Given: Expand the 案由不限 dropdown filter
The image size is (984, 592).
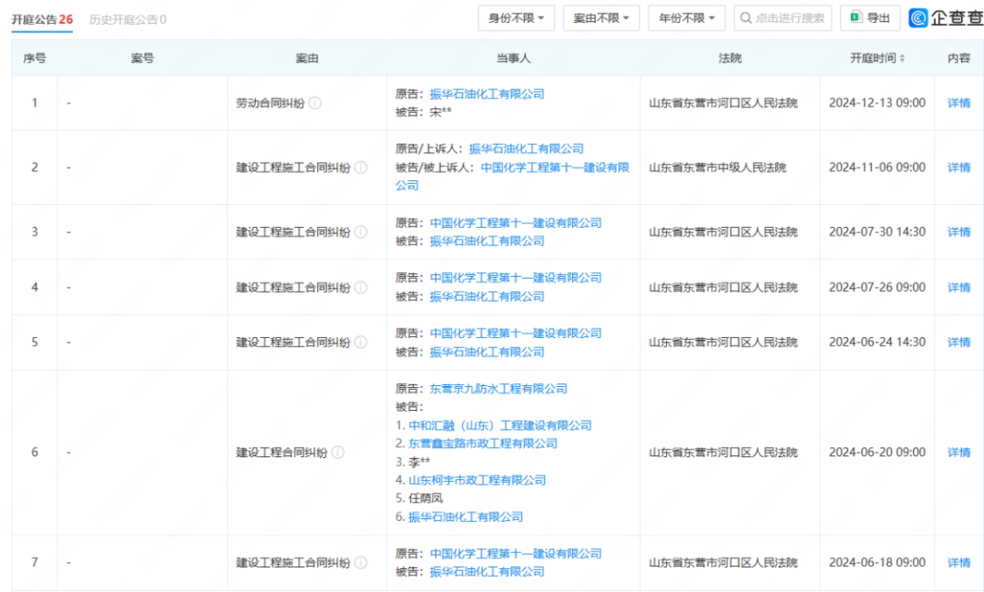Looking at the screenshot, I should coord(600,18).
